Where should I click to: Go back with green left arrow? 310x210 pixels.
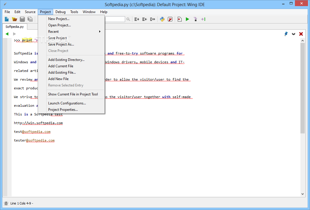[x=7, y=34]
